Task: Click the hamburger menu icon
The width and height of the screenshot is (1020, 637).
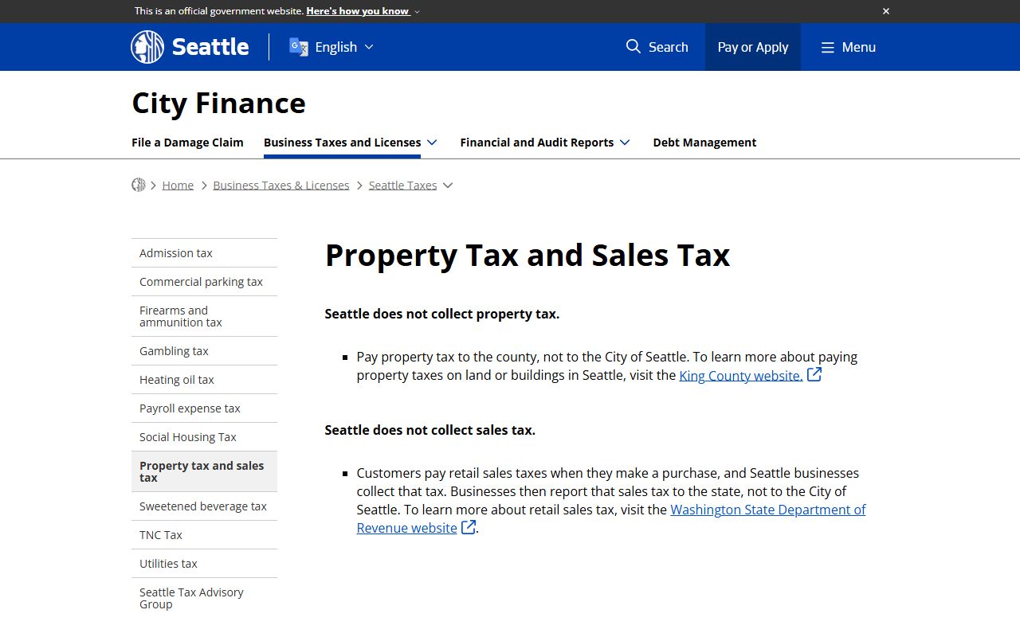Action: pyautogui.click(x=828, y=47)
